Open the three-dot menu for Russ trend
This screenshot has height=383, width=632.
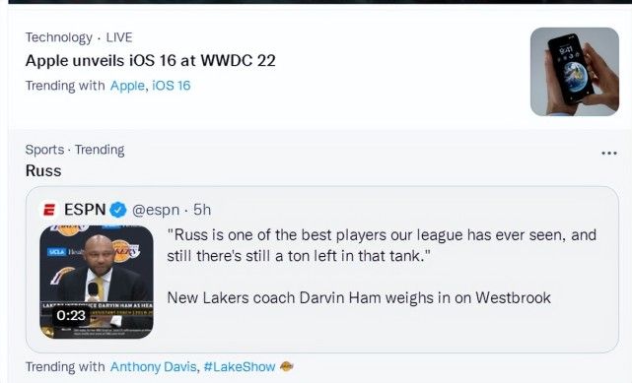[608, 153]
